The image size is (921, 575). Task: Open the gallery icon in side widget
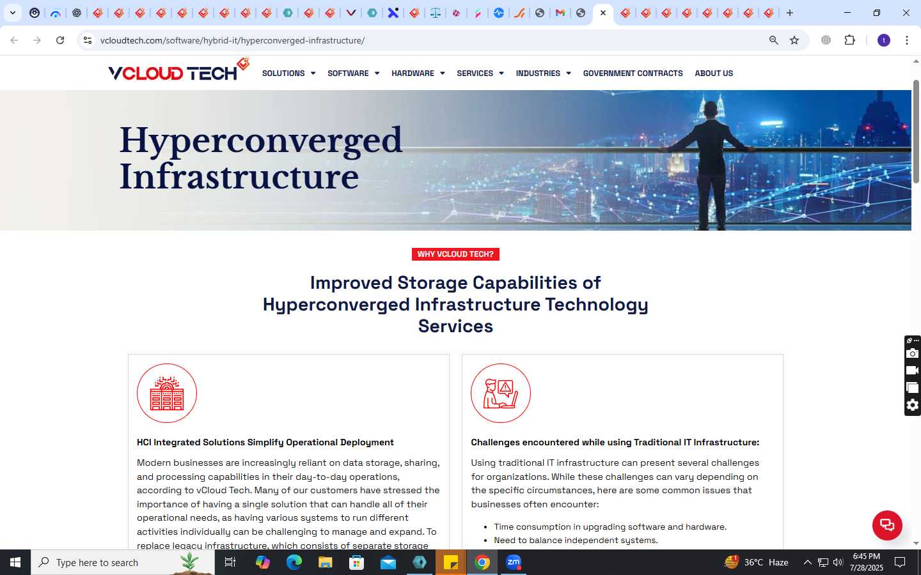pos(913,388)
